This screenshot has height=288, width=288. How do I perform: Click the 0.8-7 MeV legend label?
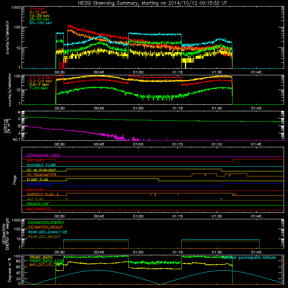pos(39,85)
